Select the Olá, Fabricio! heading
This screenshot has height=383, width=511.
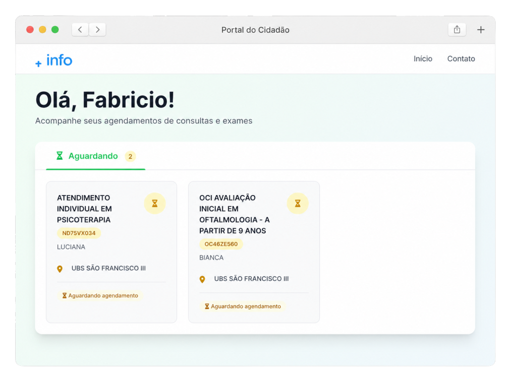[105, 100]
